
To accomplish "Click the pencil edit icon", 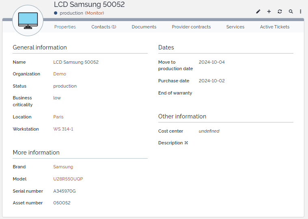I will 258,12.
